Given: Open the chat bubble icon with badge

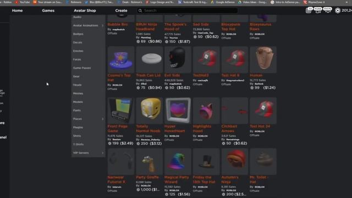Looking at the screenshot, I should [x=328, y=10].
